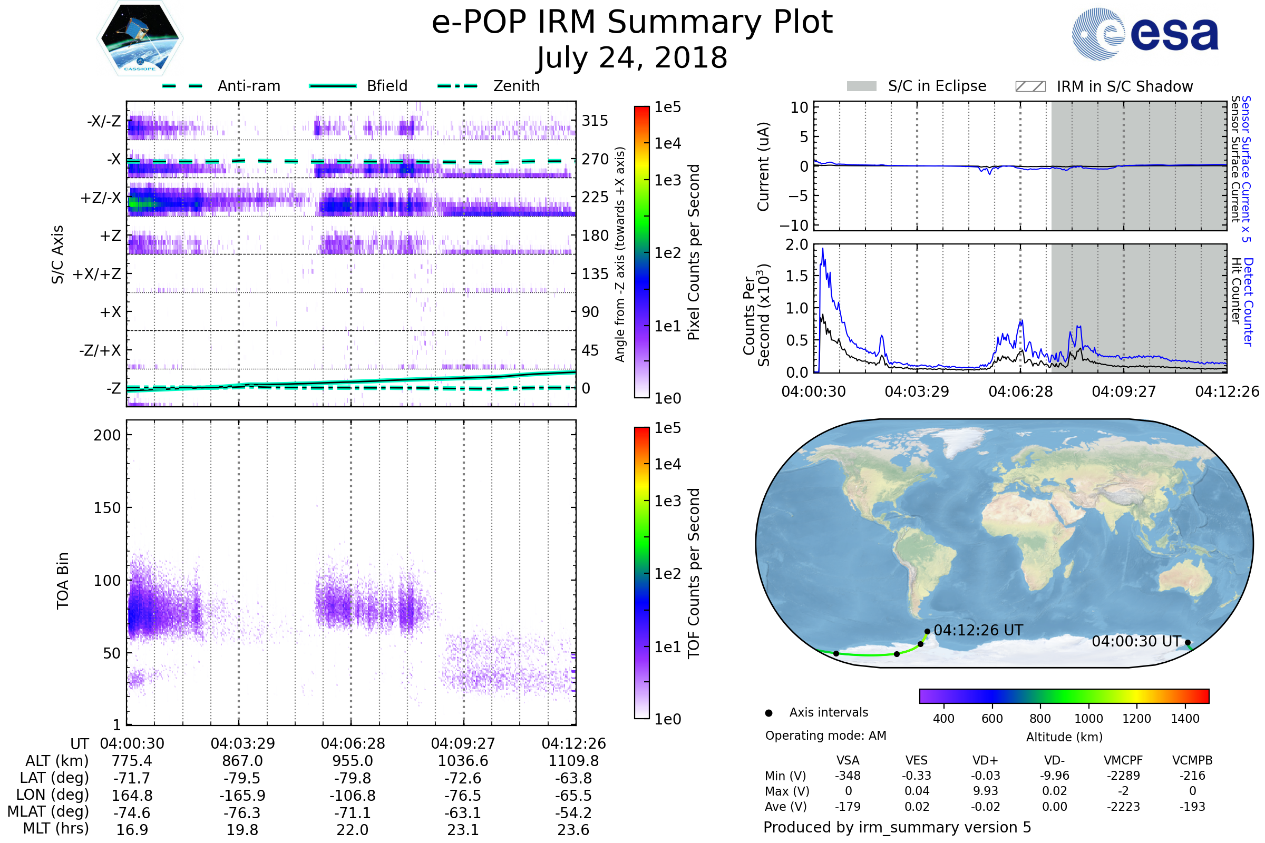
Task: Click the Produced by irm_summary version 5 text
Action: (897, 827)
